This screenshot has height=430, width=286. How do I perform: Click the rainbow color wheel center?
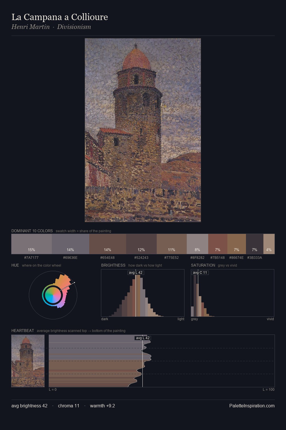tap(53, 295)
